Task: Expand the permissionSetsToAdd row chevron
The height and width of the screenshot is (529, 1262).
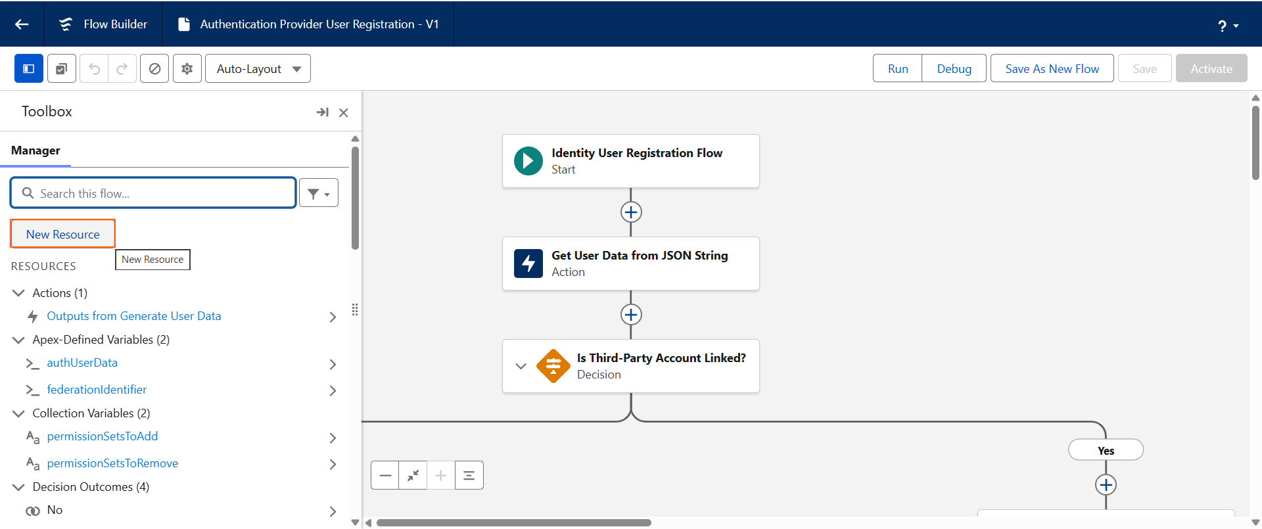Action: (x=333, y=438)
